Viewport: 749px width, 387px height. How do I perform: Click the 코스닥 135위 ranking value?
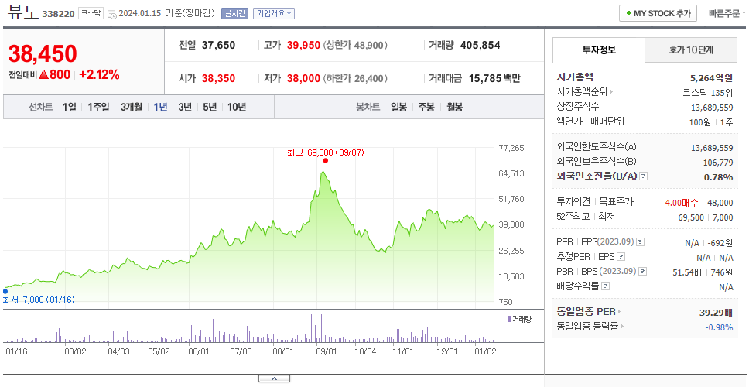click(708, 93)
